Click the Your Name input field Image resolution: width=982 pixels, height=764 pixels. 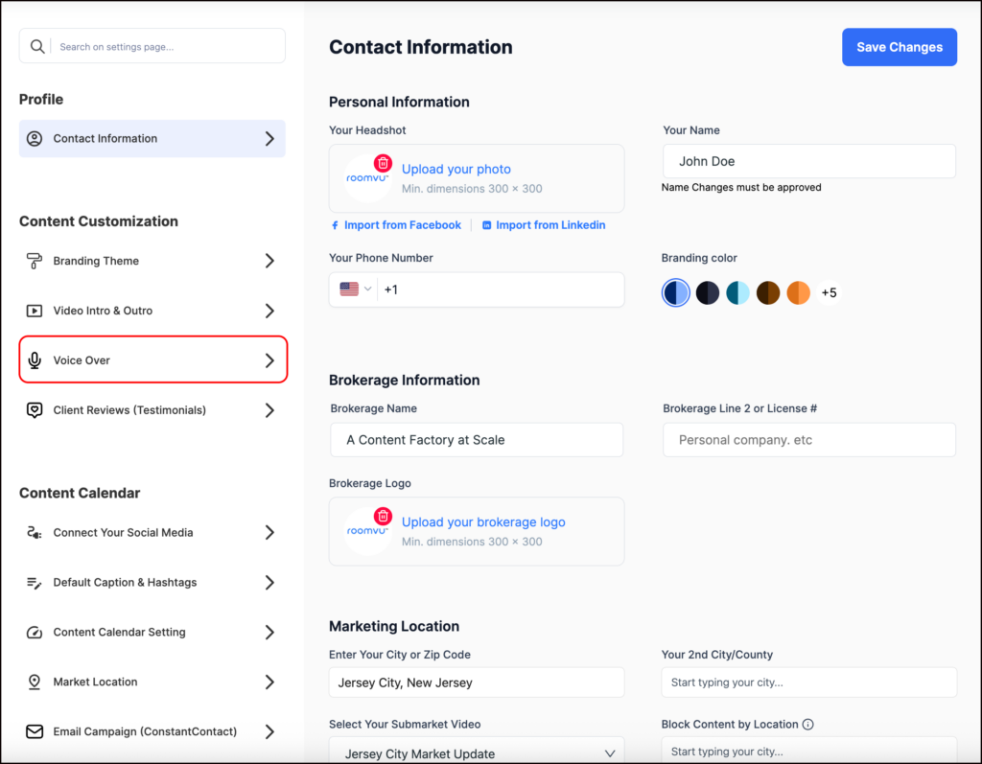tap(808, 161)
